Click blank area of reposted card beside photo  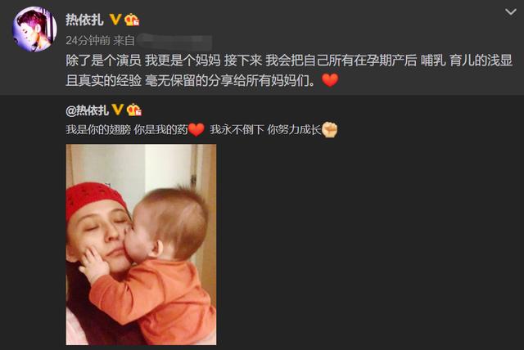368,244
